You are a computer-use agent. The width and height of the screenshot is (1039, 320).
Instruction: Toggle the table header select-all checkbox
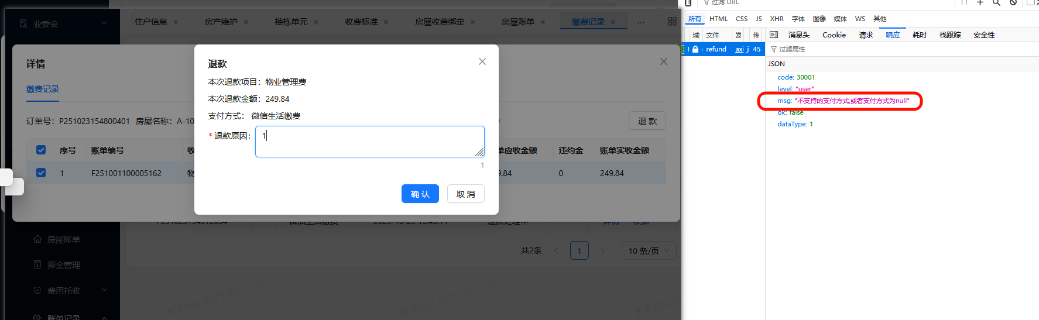41,150
